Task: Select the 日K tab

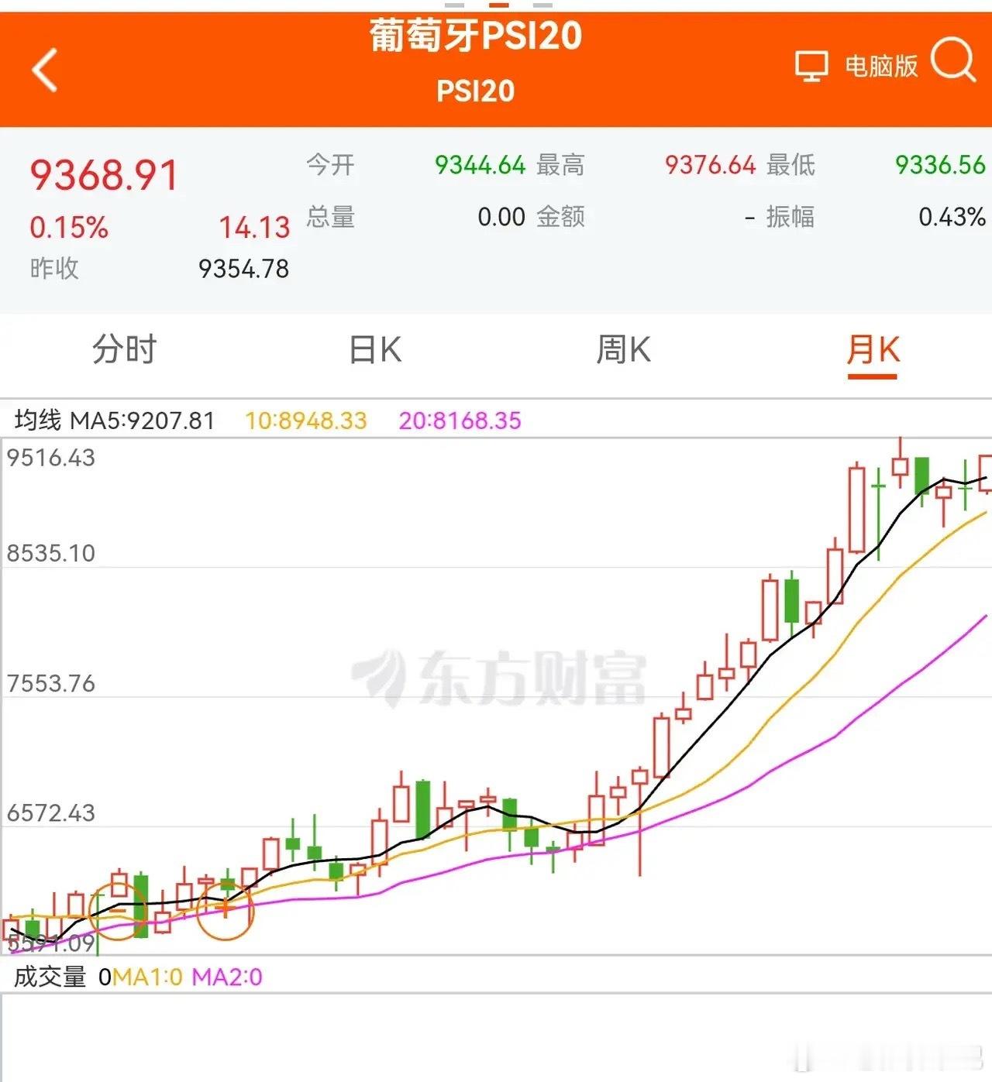Action: pos(375,350)
